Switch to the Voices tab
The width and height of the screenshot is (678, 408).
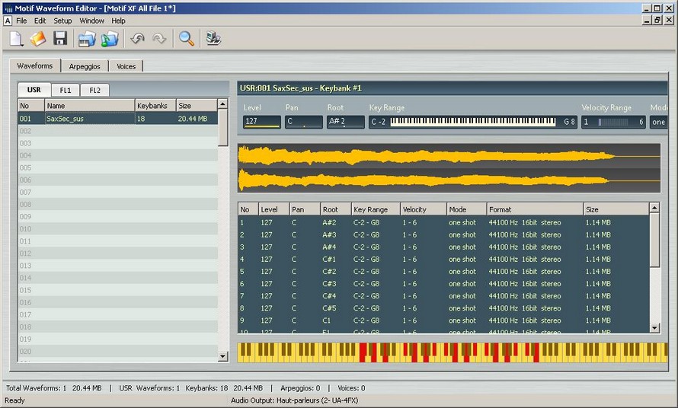click(x=126, y=66)
